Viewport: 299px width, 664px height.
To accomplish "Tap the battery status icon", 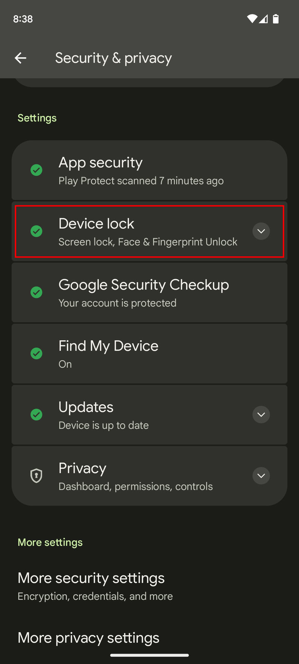I will 276,19.
